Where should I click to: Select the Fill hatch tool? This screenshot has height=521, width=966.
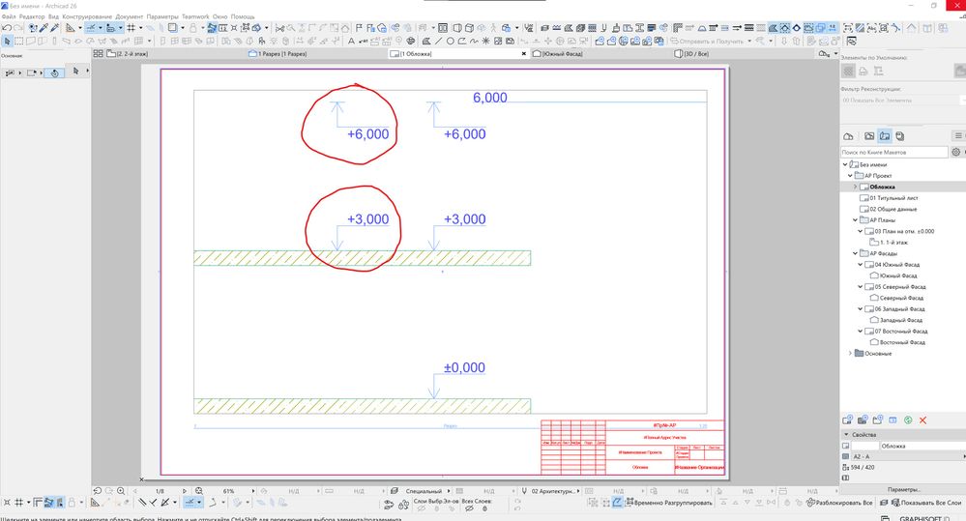point(425,42)
